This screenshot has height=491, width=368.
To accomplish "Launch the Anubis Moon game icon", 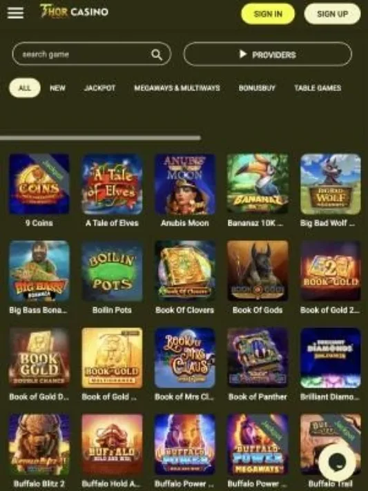I will pos(185,184).
